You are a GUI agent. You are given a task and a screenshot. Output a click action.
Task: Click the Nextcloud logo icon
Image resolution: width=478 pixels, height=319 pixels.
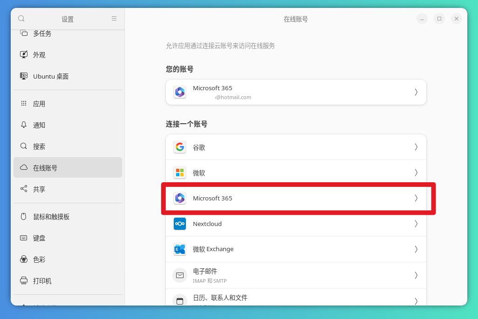point(180,224)
